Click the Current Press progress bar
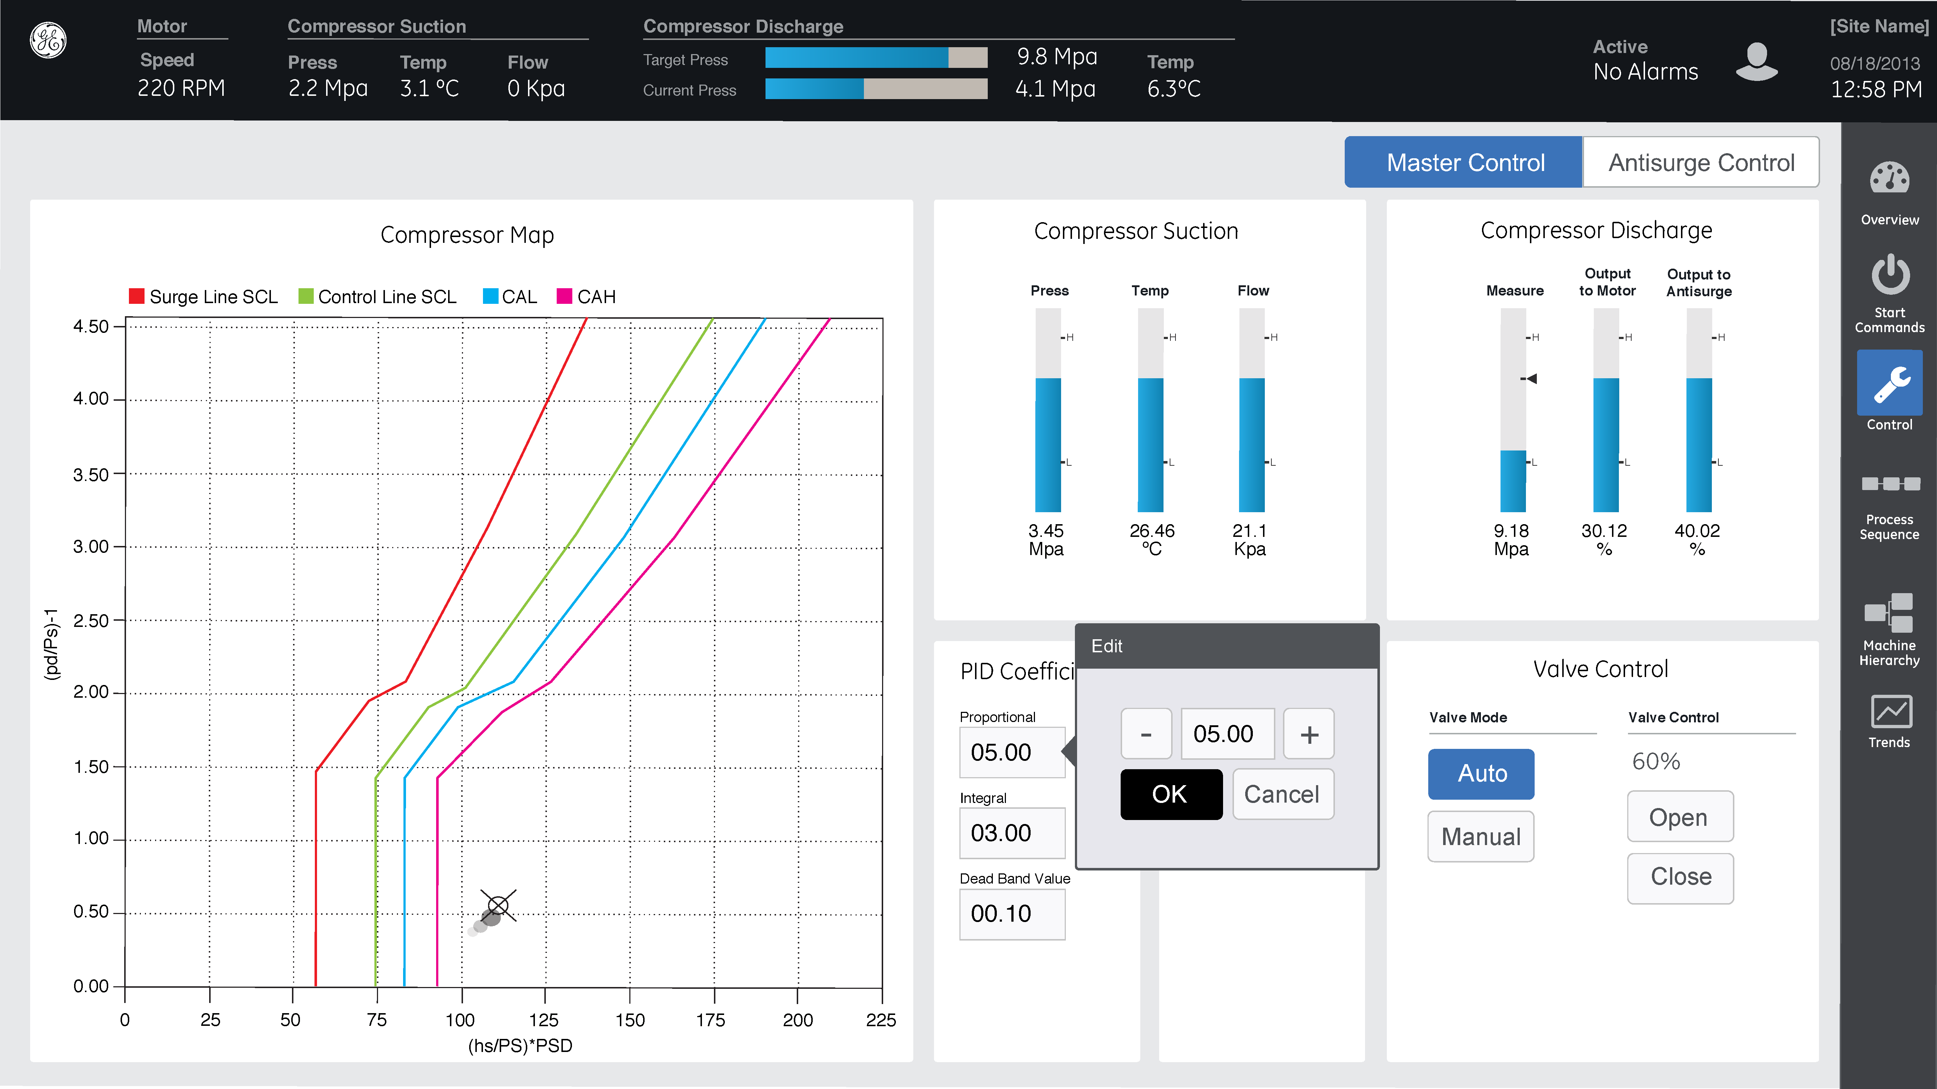Screen dimensions: 1937x1089 point(876,89)
